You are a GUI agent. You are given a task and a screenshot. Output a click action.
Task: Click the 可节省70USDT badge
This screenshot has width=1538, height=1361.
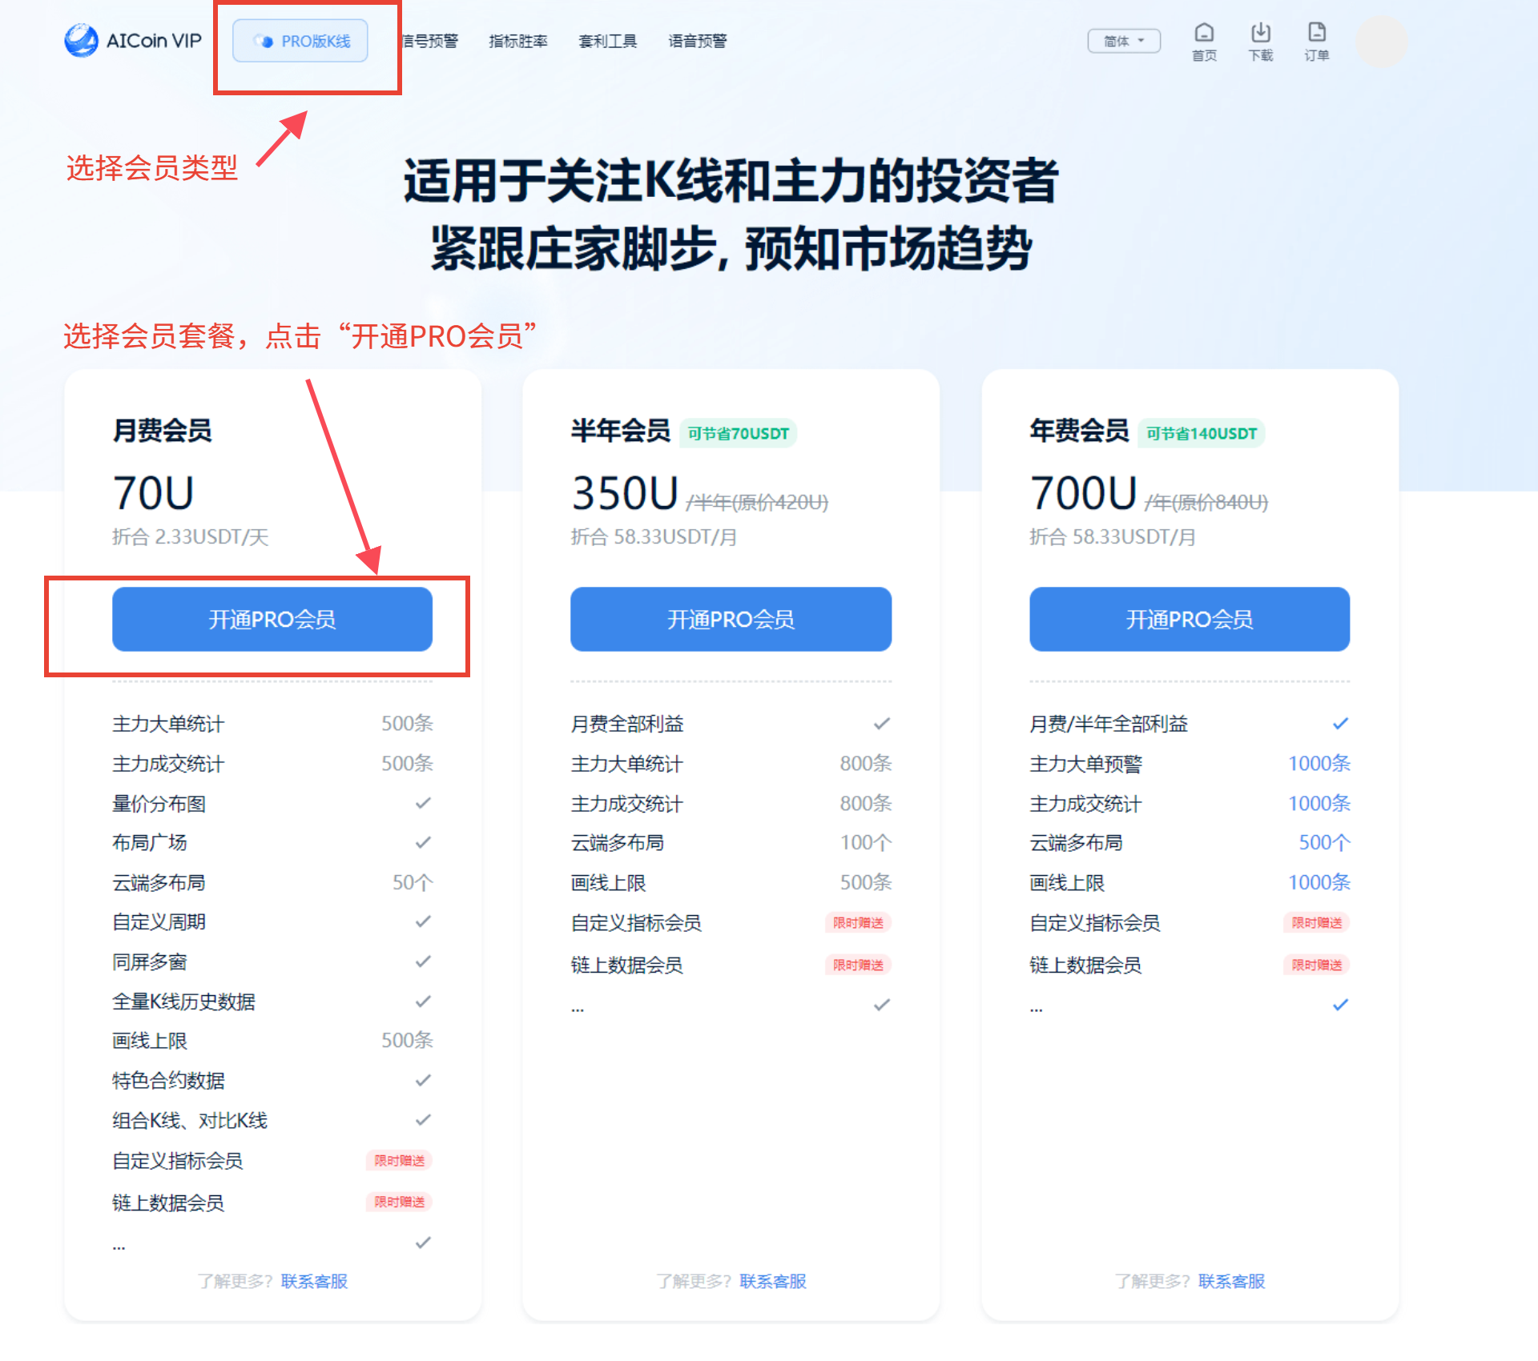click(738, 432)
